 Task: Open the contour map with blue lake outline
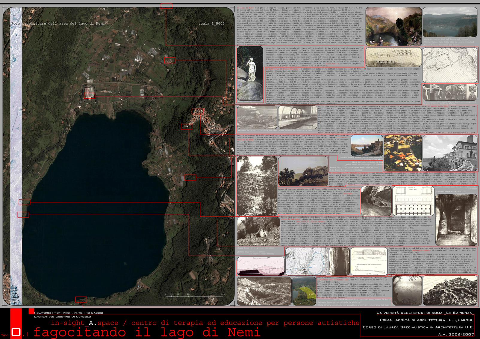[x=307, y=261]
